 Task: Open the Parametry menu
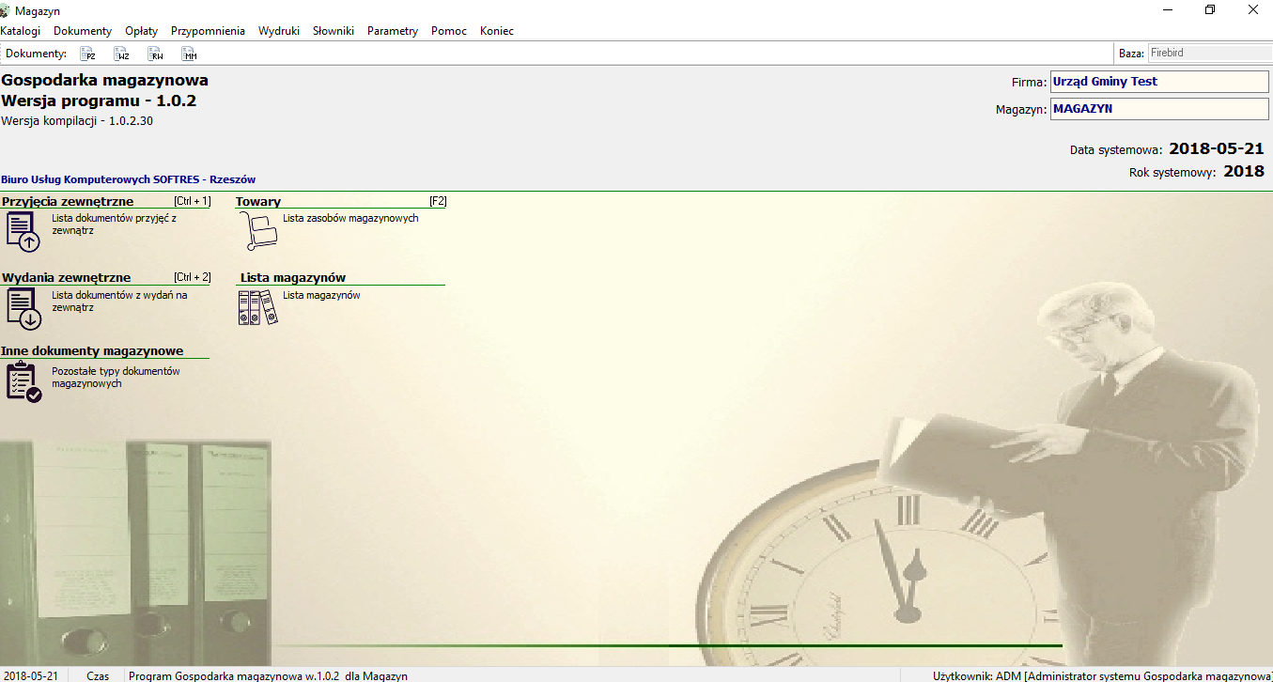[393, 31]
